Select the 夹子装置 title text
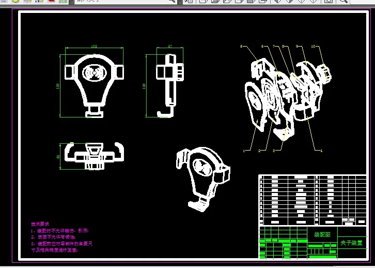Viewport: 375px width, 268px height. coord(351,243)
